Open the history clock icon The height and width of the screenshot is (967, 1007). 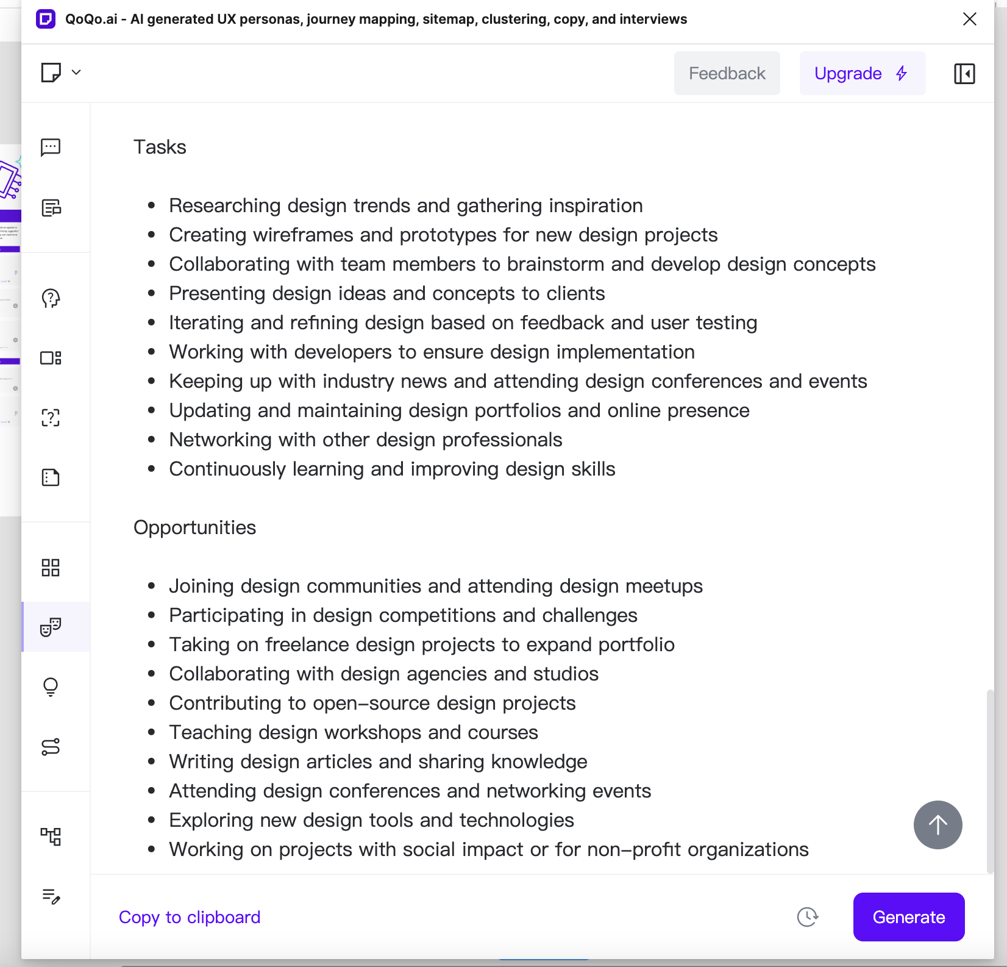pos(808,917)
